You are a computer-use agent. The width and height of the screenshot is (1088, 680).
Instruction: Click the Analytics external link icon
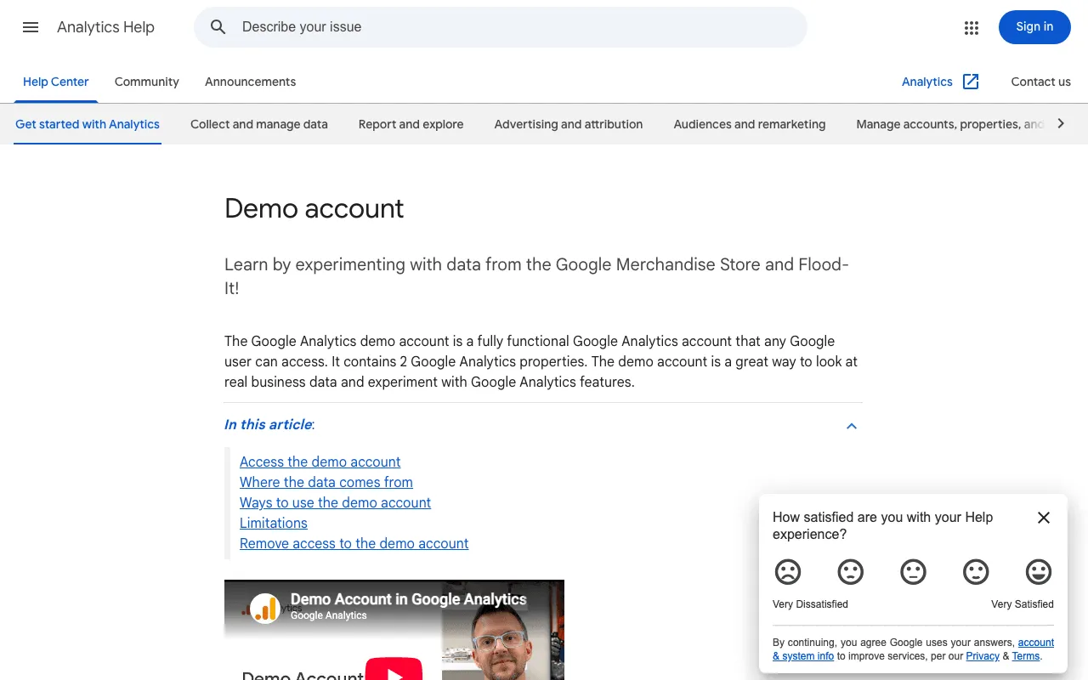click(971, 82)
